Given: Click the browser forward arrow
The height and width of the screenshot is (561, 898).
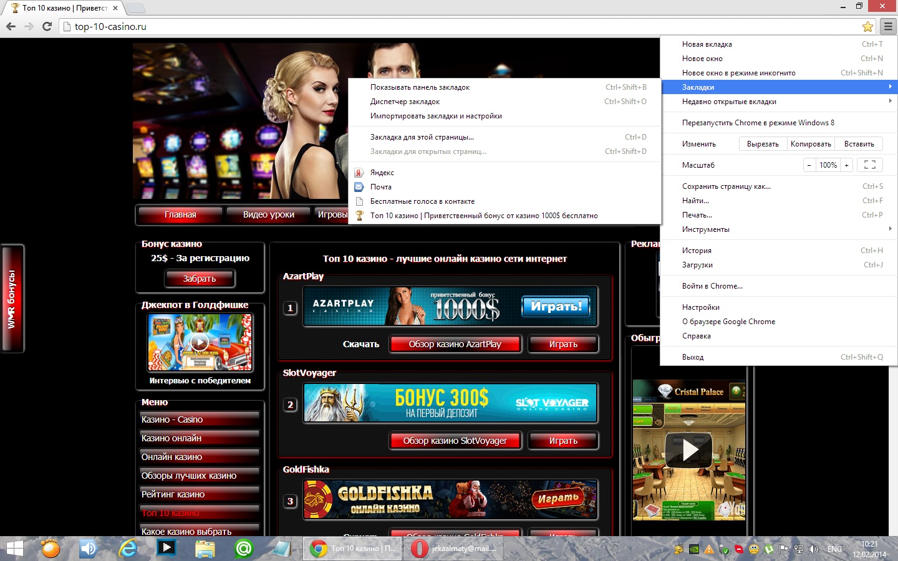Looking at the screenshot, I should point(29,26).
